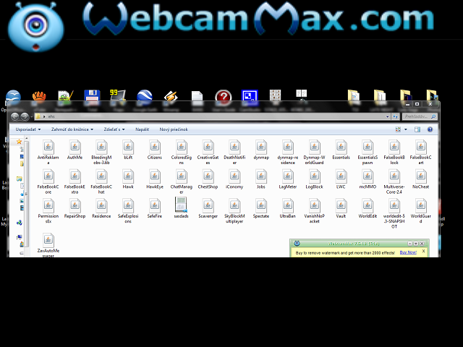
Task: Select the LWC jar file
Action: (x=341, y=179)
